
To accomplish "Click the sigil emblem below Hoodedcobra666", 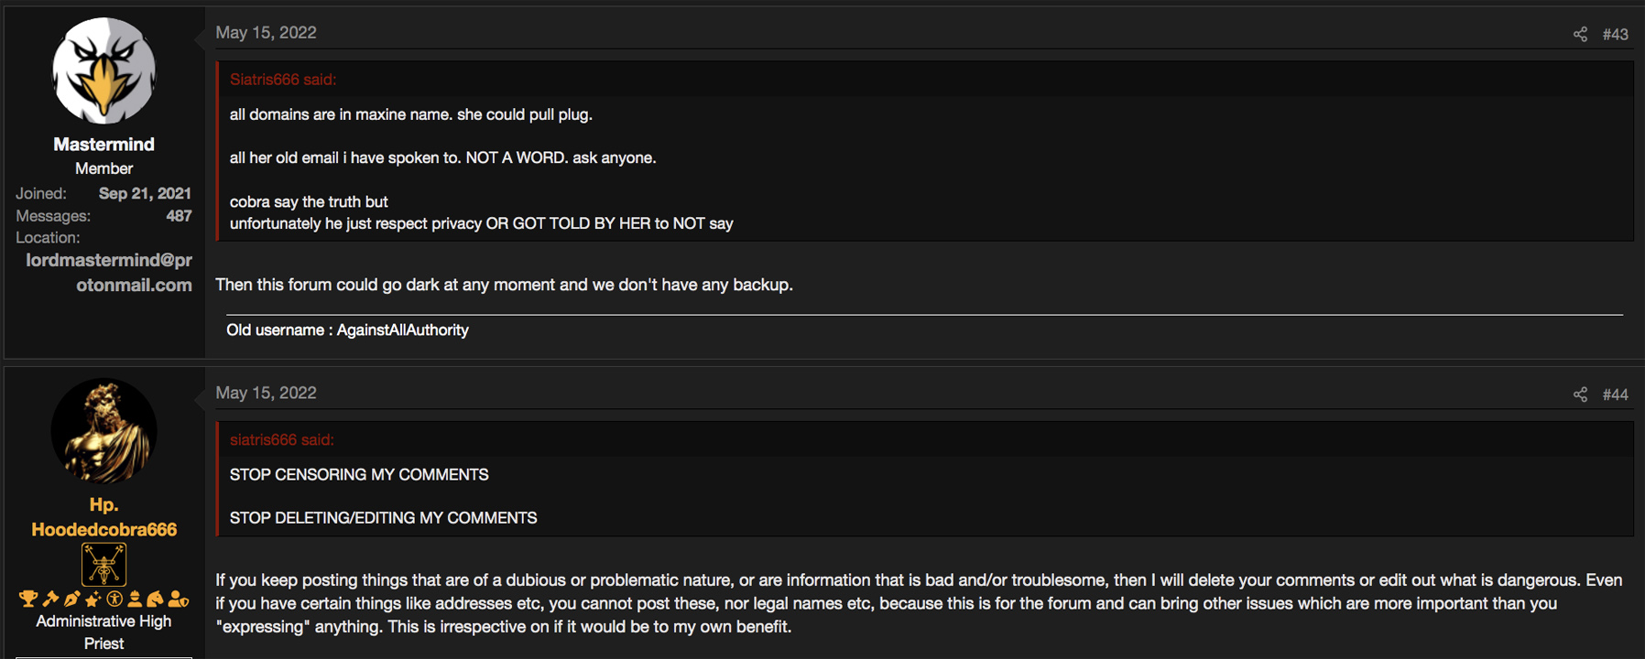I will [x=103, y=565].
